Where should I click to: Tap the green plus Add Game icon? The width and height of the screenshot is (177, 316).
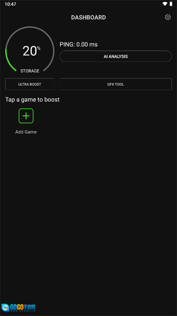[x=26, y=116]
